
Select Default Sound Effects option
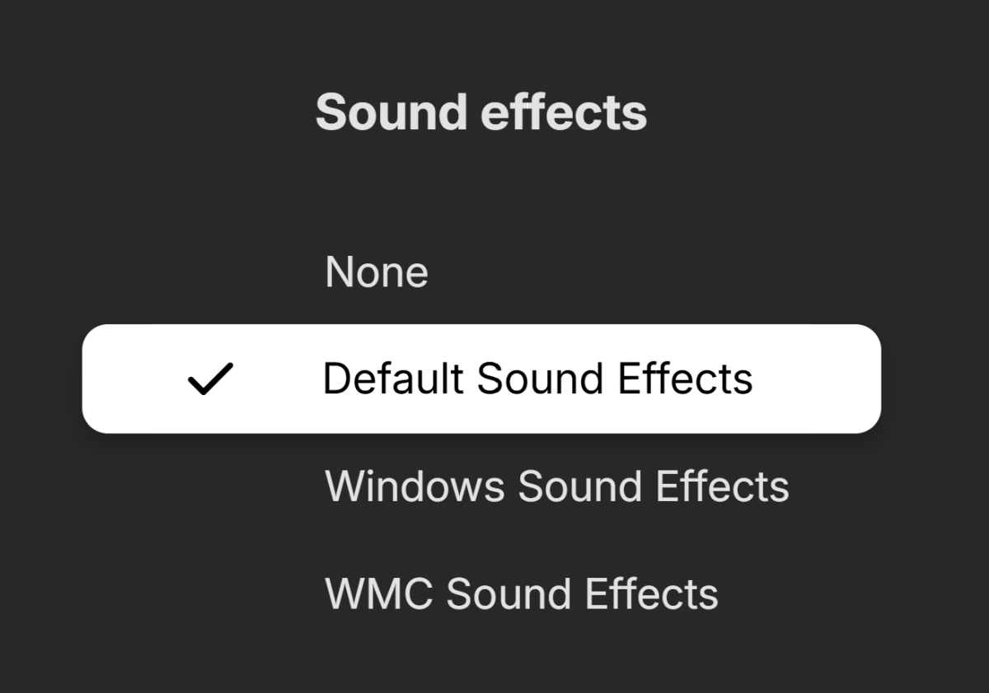[x=537, y=379]
